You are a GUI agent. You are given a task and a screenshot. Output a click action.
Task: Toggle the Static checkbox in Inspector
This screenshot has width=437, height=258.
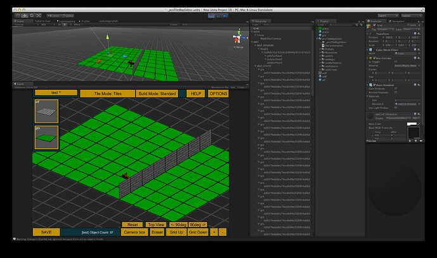(x=408, y=25)
